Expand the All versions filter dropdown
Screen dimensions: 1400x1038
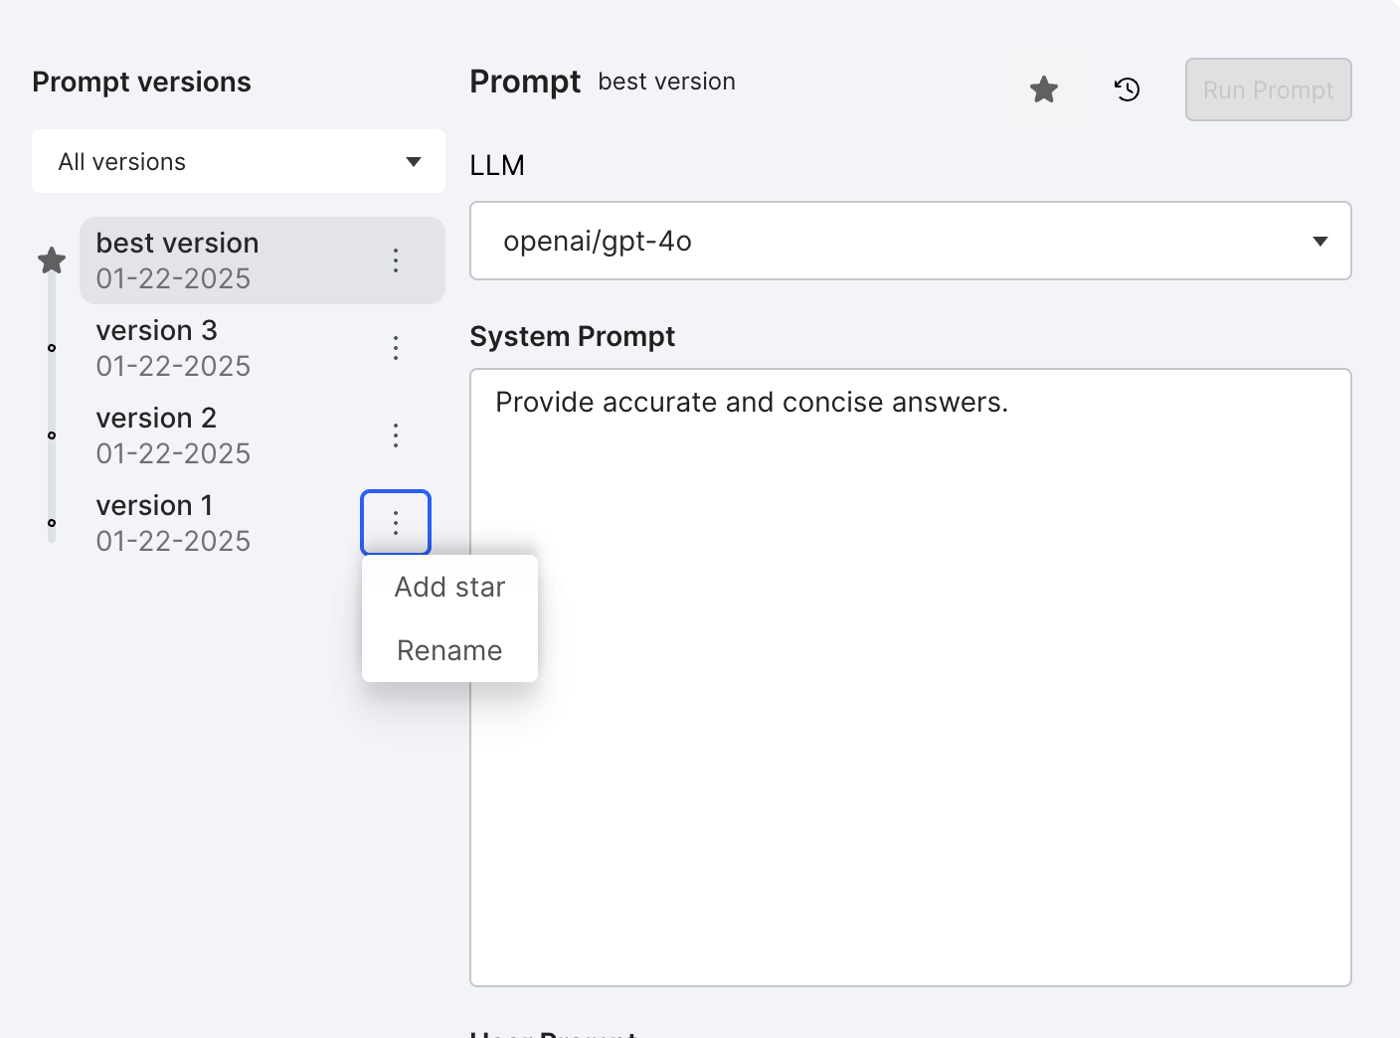pos(239,161)
